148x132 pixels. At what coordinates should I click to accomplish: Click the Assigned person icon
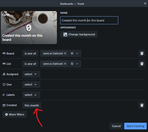point(4,74)
